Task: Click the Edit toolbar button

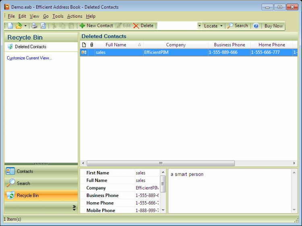Action: tap(123, 26)
